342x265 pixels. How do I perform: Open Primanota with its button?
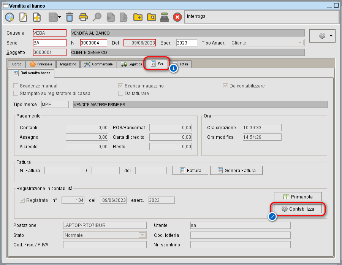coord(298,197)
